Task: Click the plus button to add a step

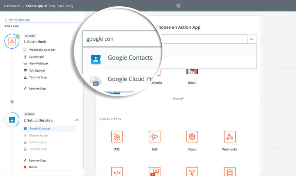Action: (12, 102)
